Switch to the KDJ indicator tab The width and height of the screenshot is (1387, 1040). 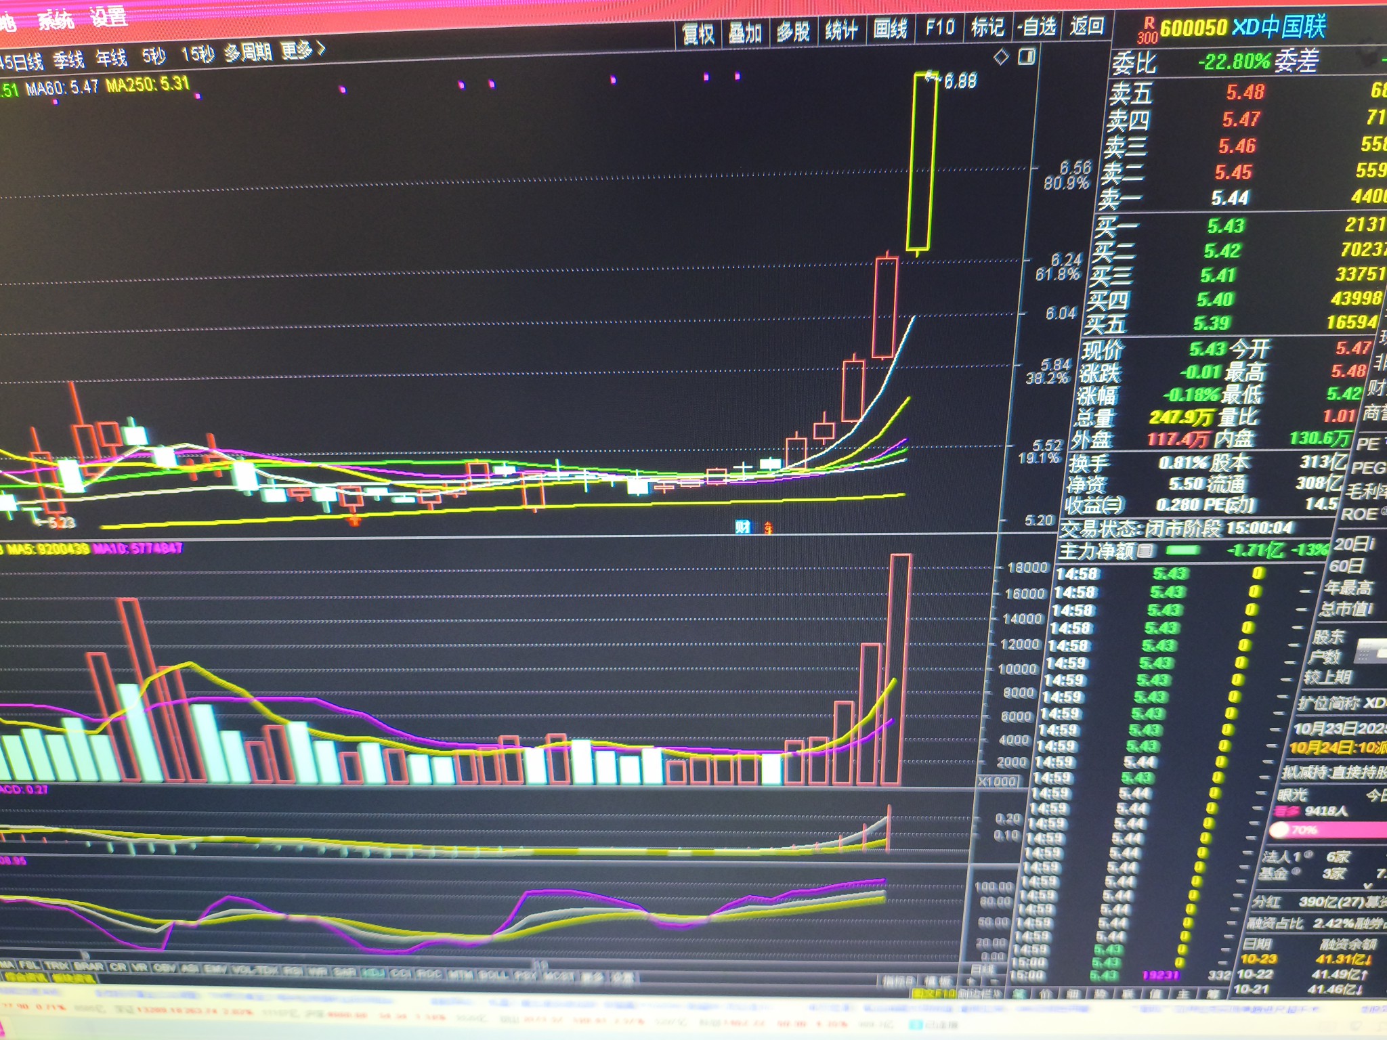(373, 973)
